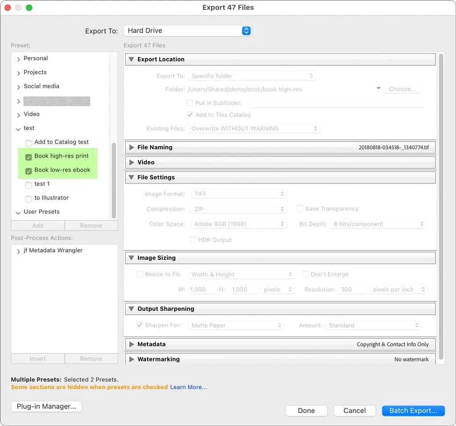Collapse the Export Location section triangle
Viewport: 456px width, 426px height.
(131, 59)
